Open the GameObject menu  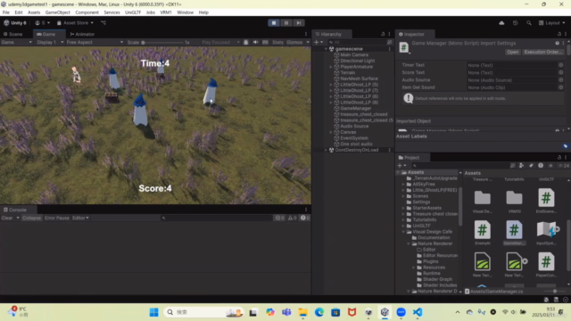pyautogui.click(x=57, y=12)
